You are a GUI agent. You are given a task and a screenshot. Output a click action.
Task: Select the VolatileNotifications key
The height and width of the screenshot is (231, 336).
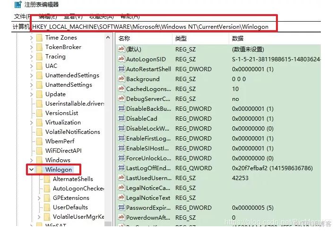(73, 132)
